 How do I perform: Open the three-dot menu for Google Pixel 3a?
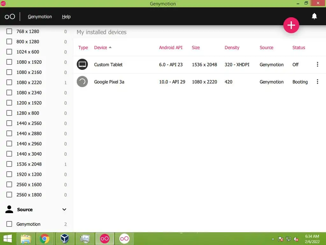click(x=317, y=82)
